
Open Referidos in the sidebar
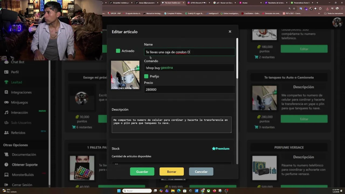18,133
